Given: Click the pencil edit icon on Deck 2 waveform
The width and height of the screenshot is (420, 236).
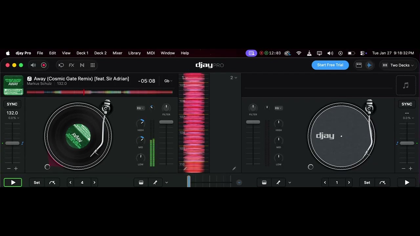Looking at the screenshot, I should click(234, 168).
